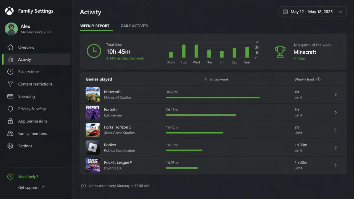Expand the Roblox row chevron
354x199 pixels.
335,148
